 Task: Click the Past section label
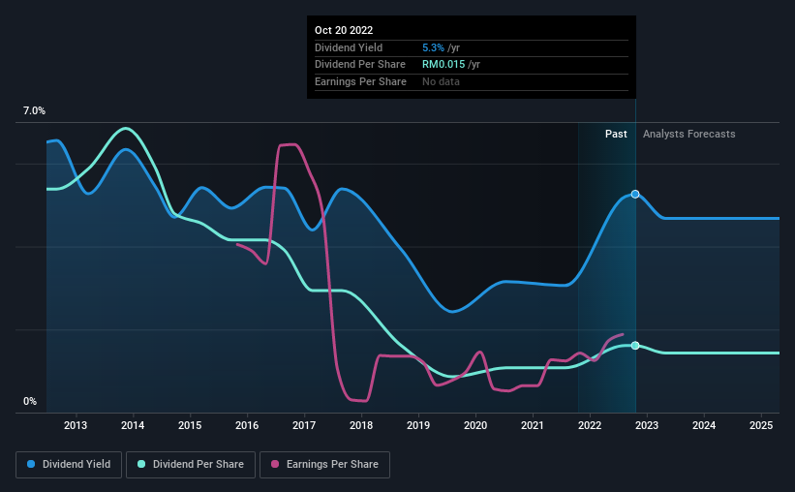coord(616,134)
